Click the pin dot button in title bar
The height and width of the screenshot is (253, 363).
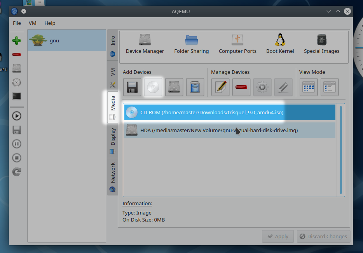pyautogui.click(x=24, y=11)
